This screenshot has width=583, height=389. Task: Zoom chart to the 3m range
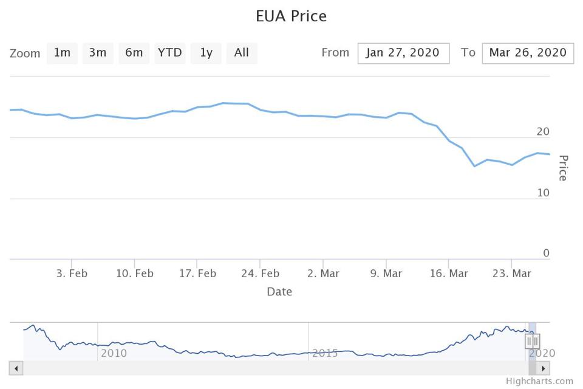click(x=98, y=53)
